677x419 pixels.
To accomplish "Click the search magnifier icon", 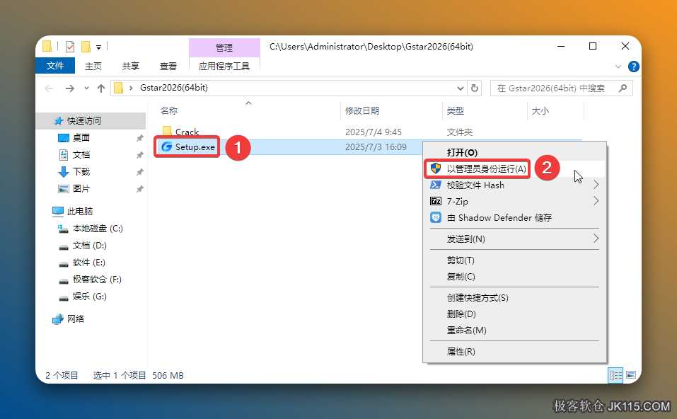I will click(x=623, y=88).
